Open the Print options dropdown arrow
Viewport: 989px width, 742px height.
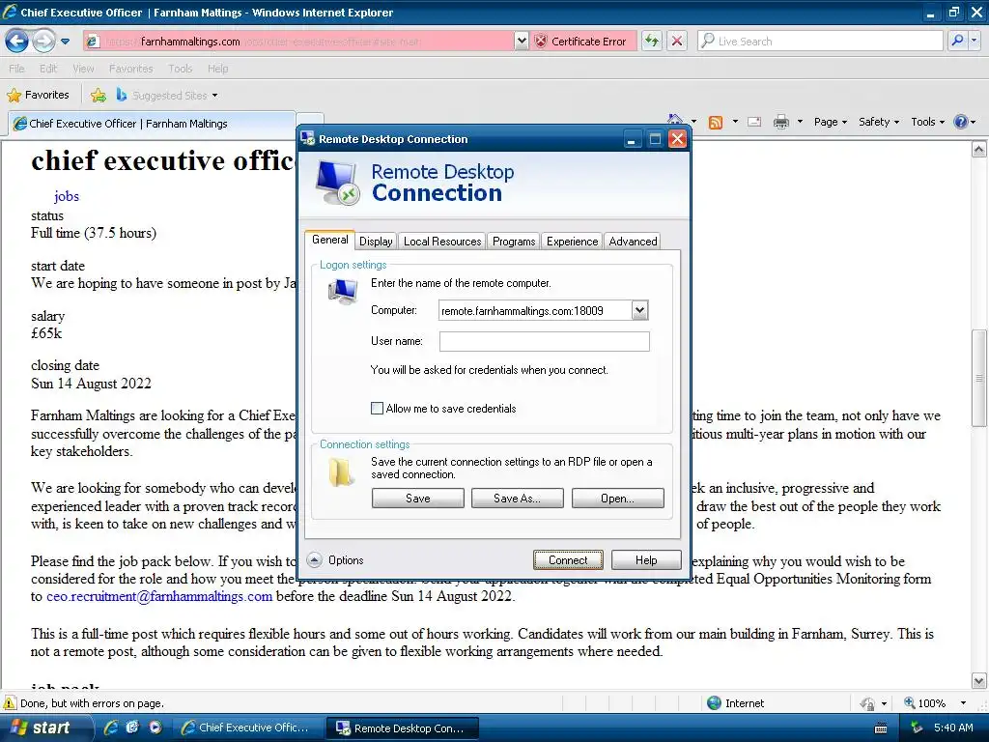tap(800, 122)
